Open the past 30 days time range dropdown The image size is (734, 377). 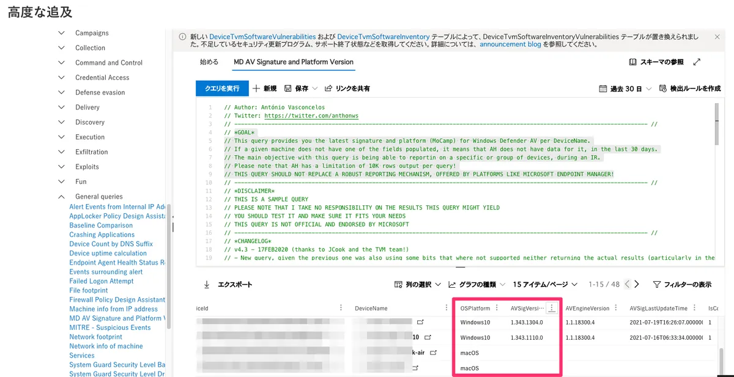click(625, 89)
